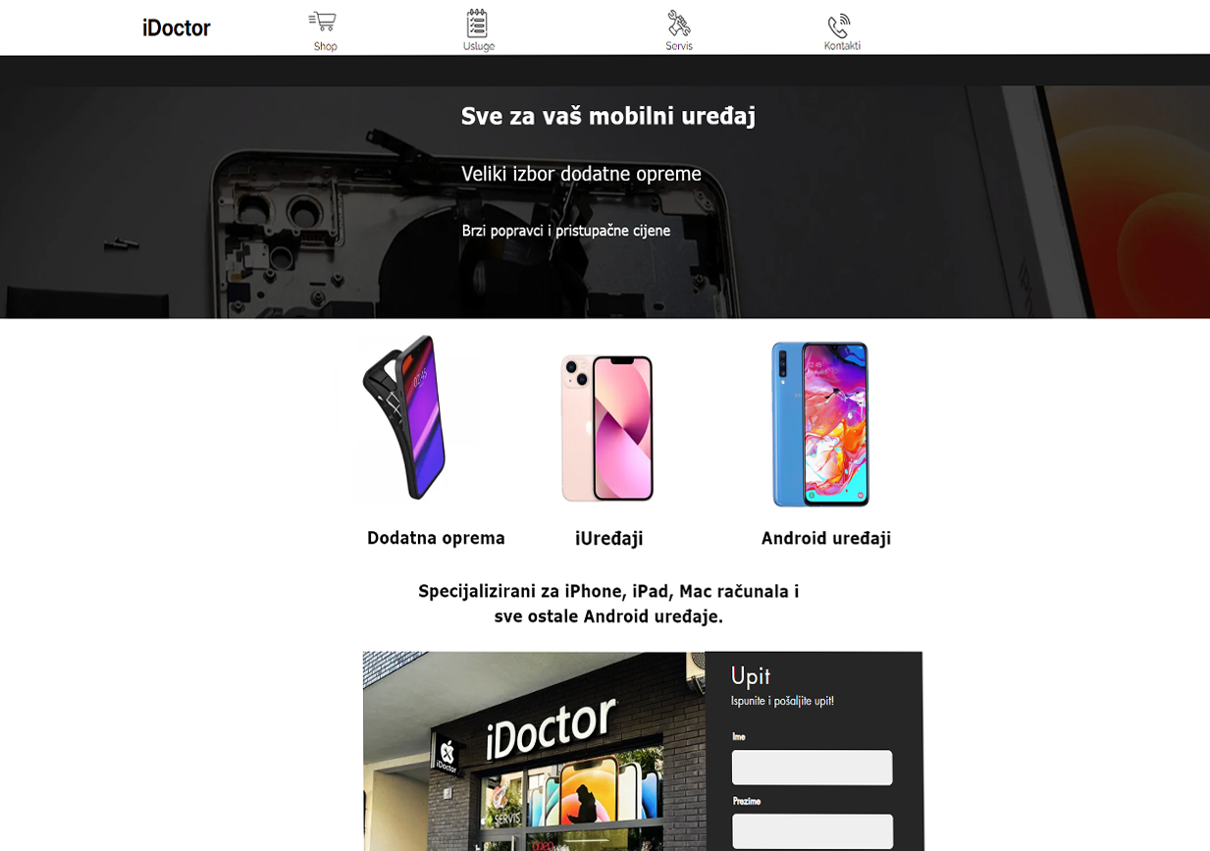Viewport: 1210px width, 851px height.
Task: Open the Kontakti menu label
Action: click(x=842, y=46)
